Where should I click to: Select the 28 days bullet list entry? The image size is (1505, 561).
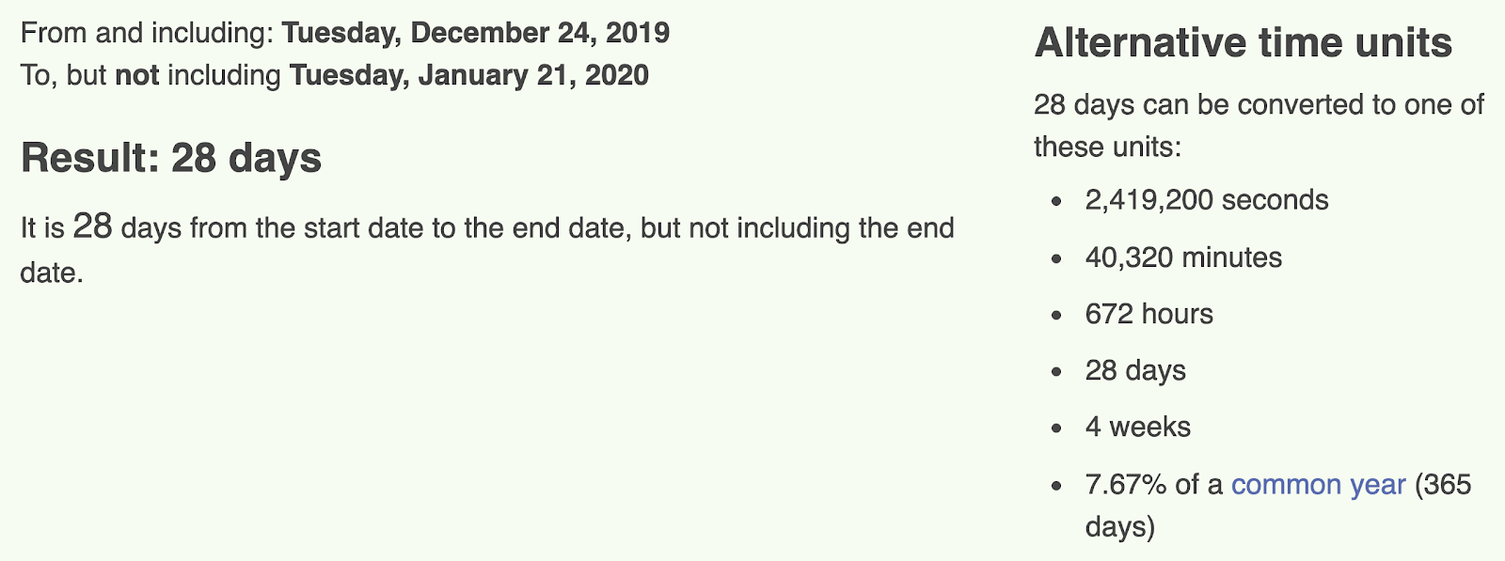coord(1135,371)
